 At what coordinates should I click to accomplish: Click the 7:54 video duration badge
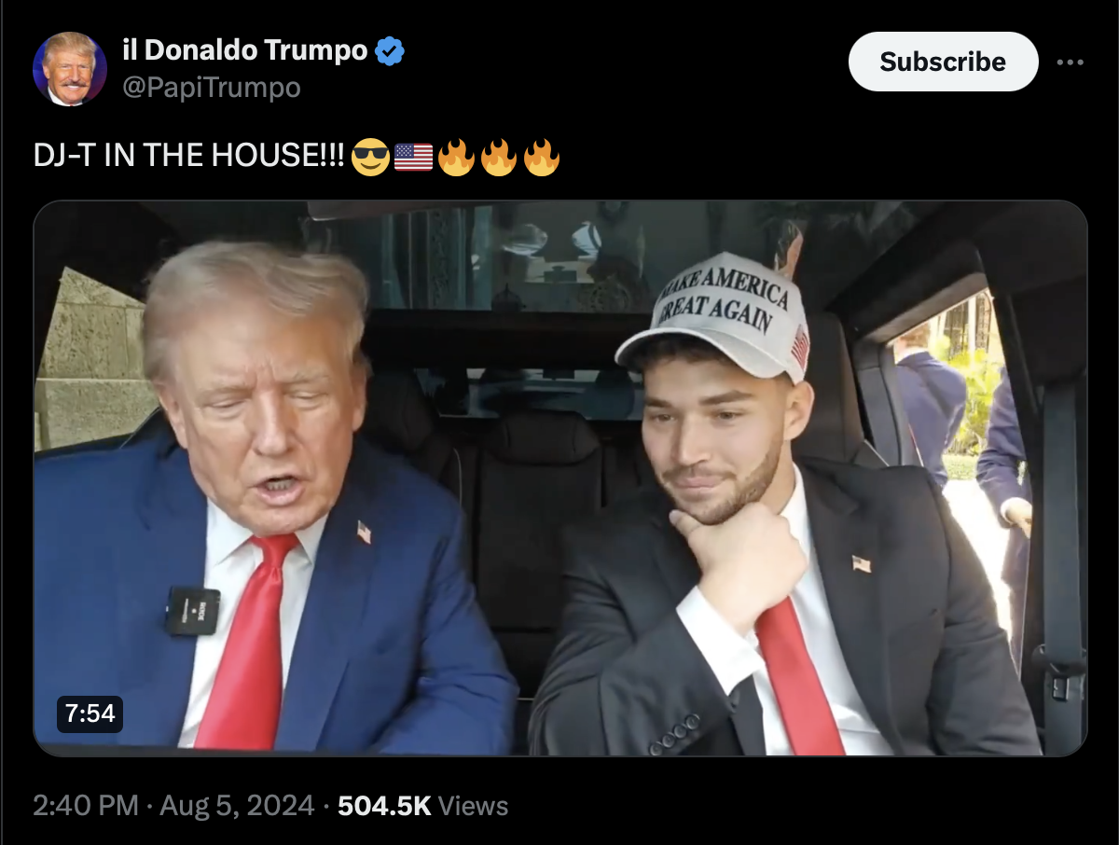pos(90,713)
